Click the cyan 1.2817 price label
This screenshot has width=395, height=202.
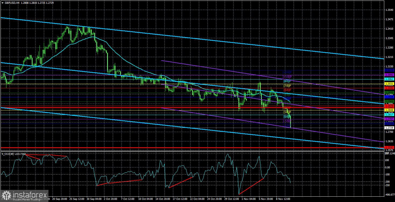pyautogui.click(x=389, y=115)
